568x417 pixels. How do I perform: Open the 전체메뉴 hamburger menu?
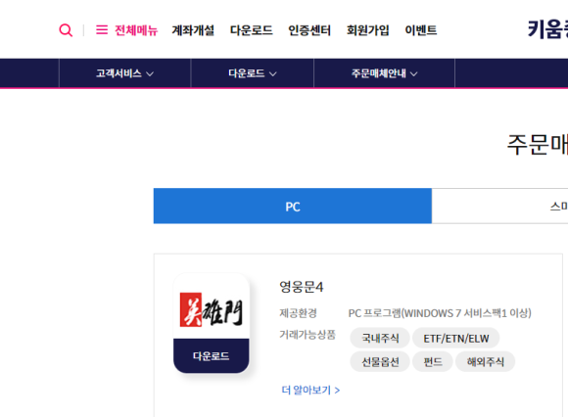pos(126,30)
